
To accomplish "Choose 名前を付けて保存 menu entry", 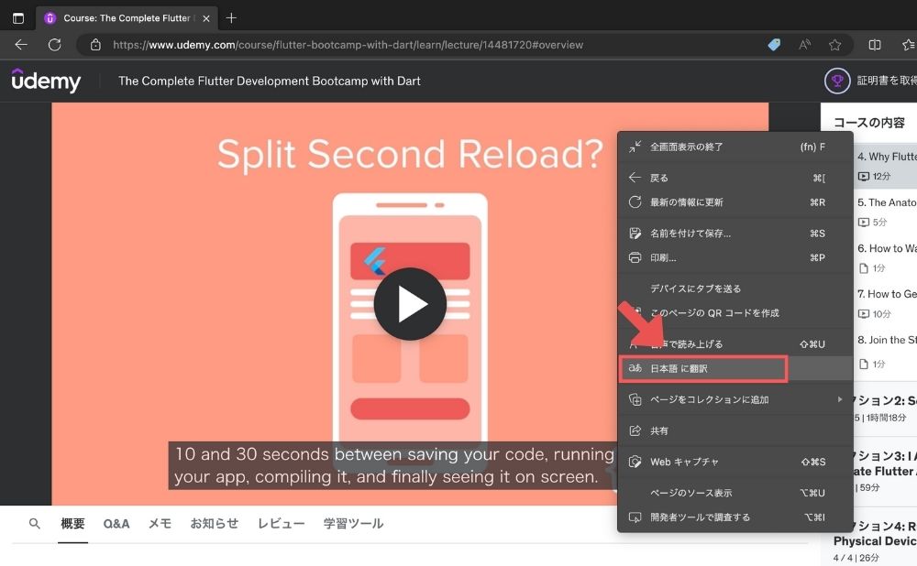I will [x=735, y=233].
